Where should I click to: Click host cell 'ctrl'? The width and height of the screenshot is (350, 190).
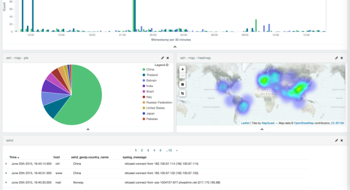click(x=58, y=163)
